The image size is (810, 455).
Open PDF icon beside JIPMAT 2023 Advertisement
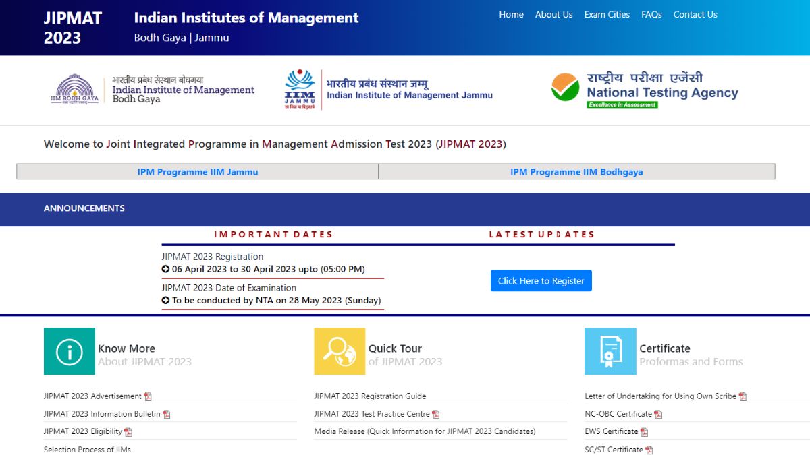tap(148, 396)
